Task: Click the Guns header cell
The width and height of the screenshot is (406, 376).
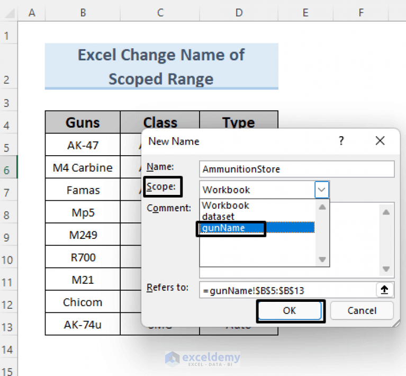Action: [83, 122]
